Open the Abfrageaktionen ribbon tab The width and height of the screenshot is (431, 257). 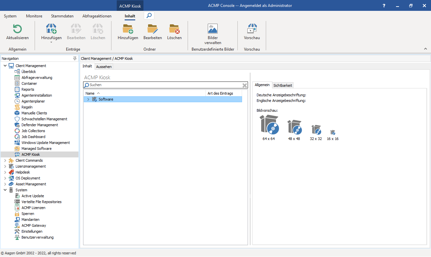click(x=97, y=16)
